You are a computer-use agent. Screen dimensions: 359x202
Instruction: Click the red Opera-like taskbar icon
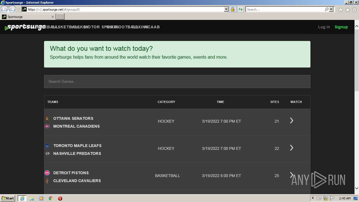pos(60,198)
